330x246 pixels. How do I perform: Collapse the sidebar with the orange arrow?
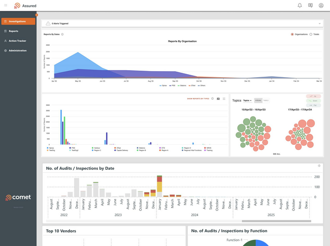37,15
